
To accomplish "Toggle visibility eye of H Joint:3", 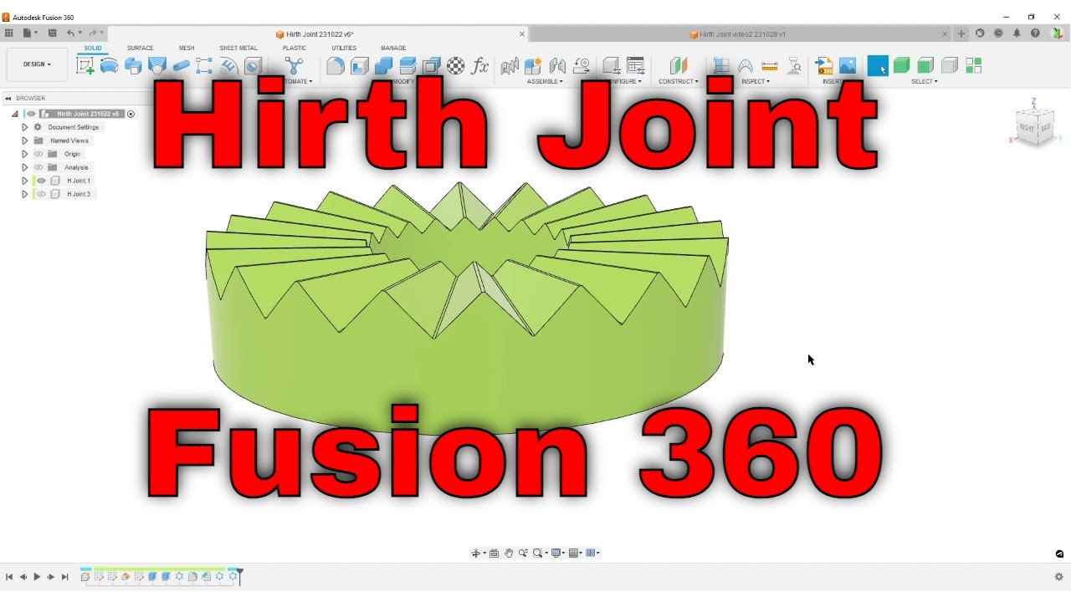I will [x=41, y=194].
